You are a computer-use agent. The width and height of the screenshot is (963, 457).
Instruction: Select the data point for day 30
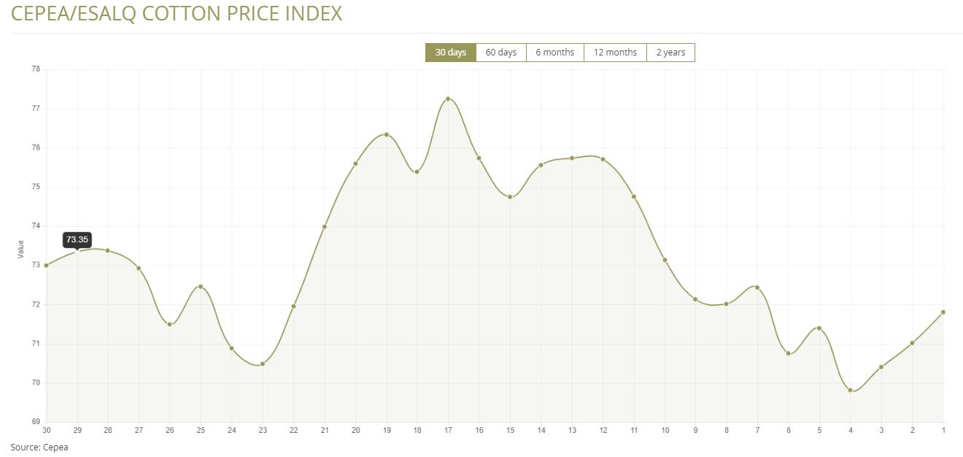[x=47, y=265]
